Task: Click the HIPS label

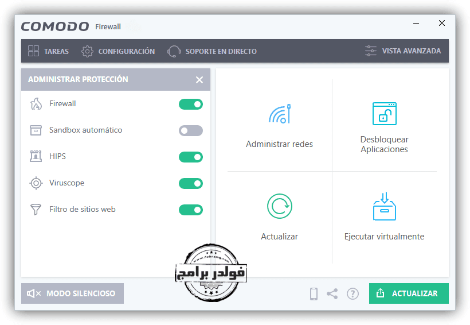Action: point(57,157)
